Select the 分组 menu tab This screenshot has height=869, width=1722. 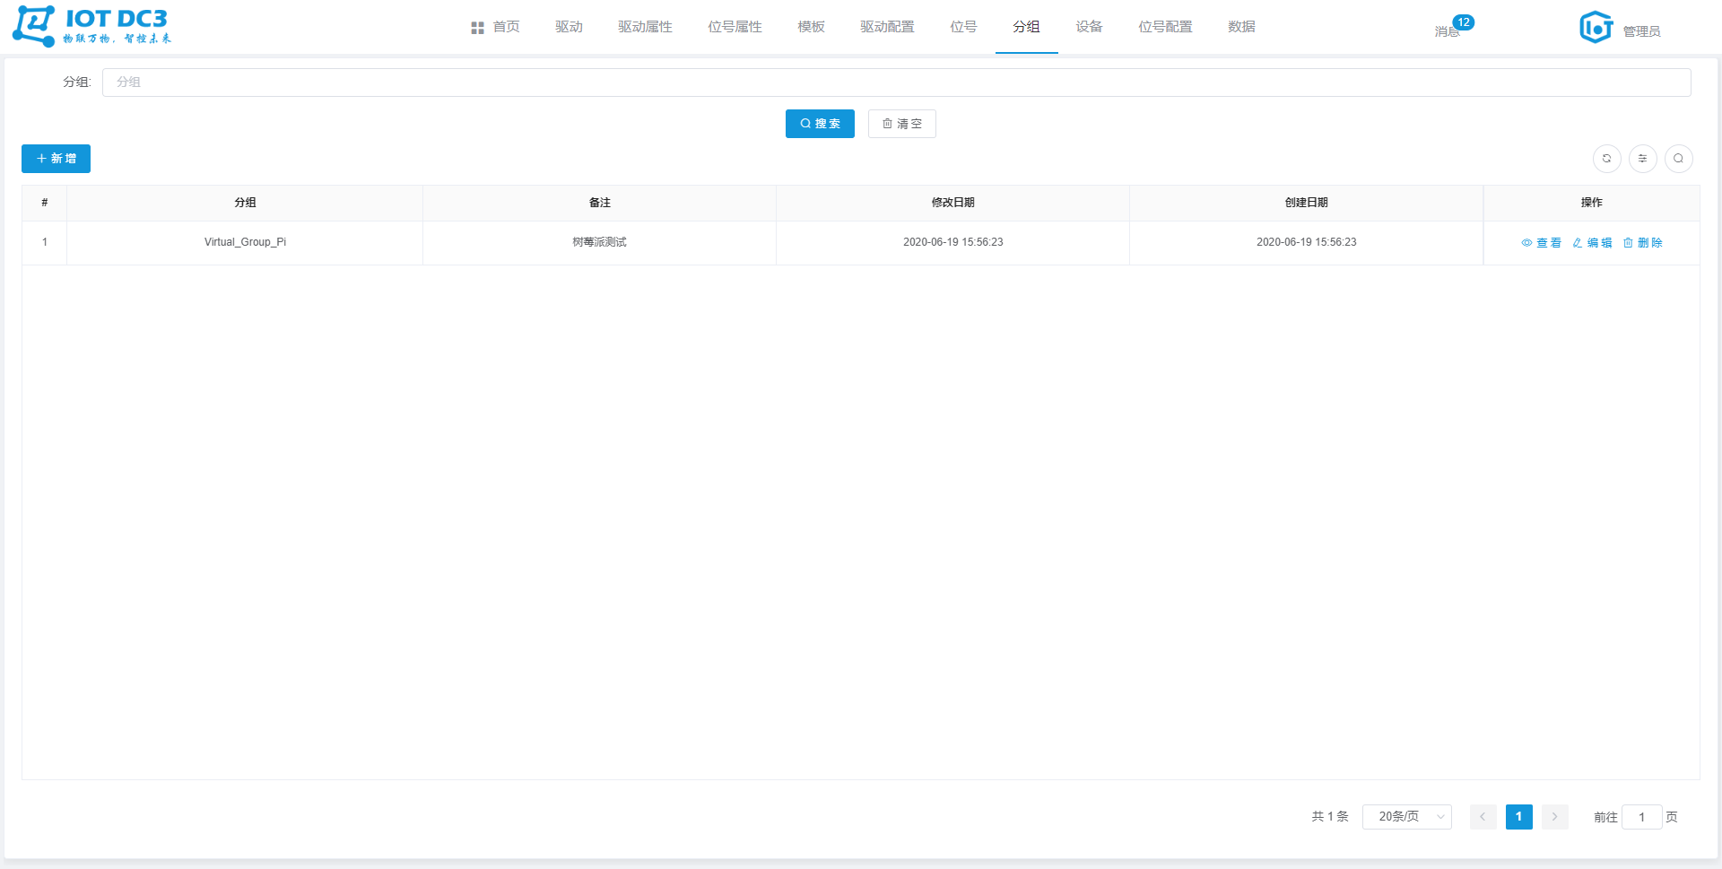pyautogui.click(x=1026, y=27)
